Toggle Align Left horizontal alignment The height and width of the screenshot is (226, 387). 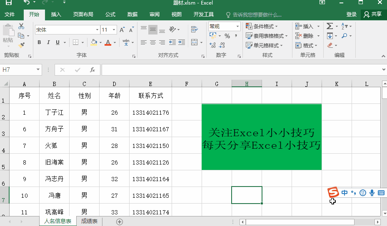pos(144,42)
